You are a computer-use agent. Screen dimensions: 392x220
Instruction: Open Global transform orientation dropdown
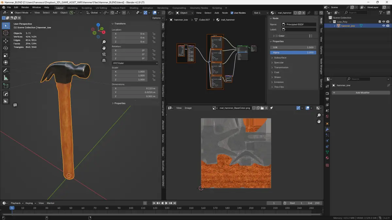(x=94, y=13)
